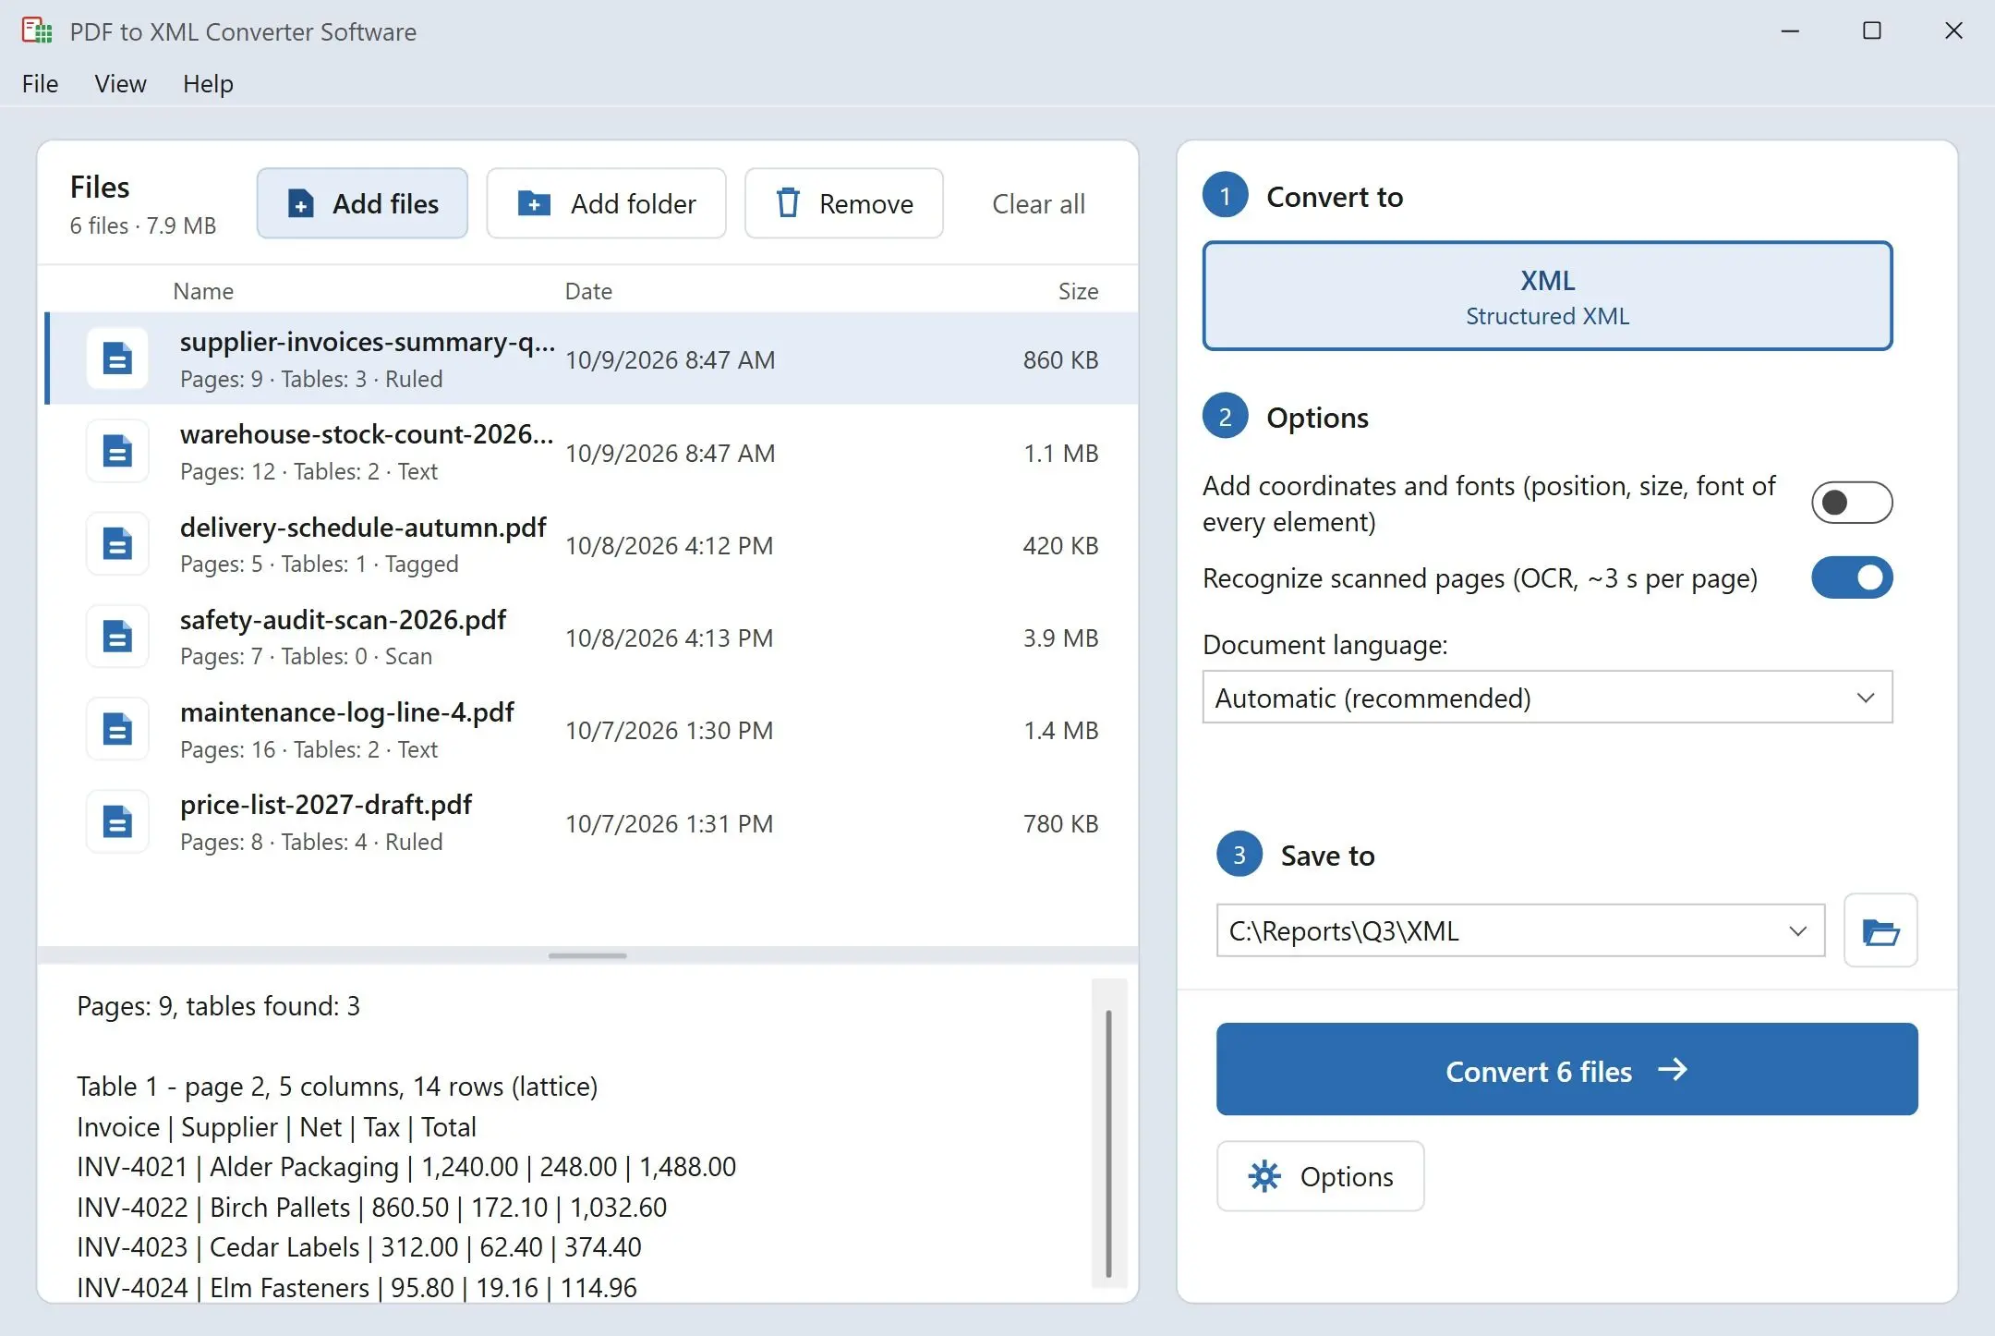Click document icon for safety-audit-scan-2026.pdf
The height and width of the screenshot is (1336, 1995).
(117, 637)
